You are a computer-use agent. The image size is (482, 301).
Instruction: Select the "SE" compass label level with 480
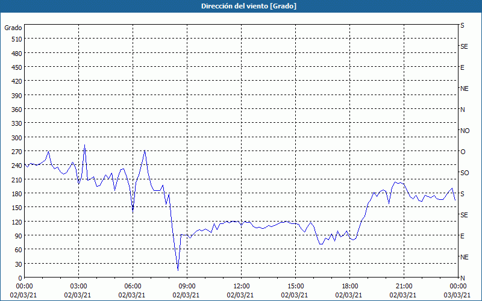[x=464, y=46]
